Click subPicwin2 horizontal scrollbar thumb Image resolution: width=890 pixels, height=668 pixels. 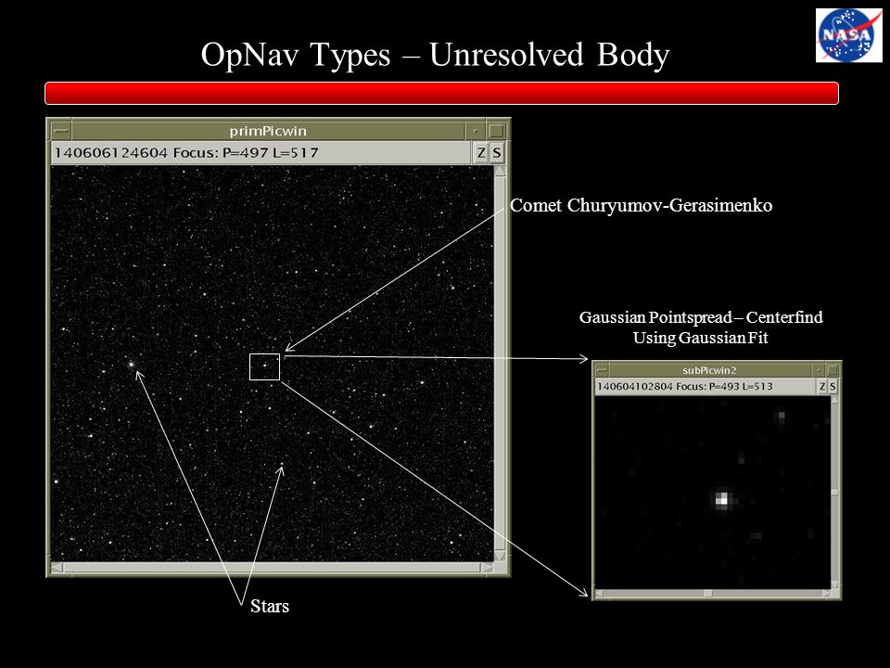[x=707, y=594]
